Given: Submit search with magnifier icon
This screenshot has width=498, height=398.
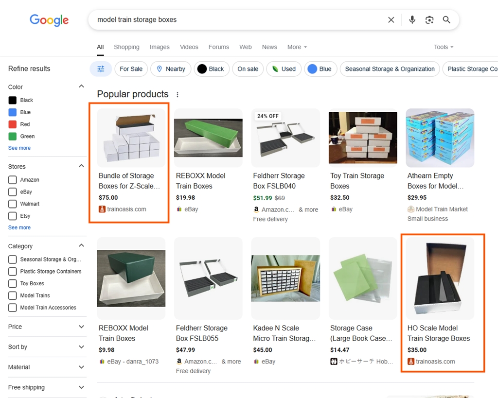Looking at the screenshot, I should pos(446,19).
